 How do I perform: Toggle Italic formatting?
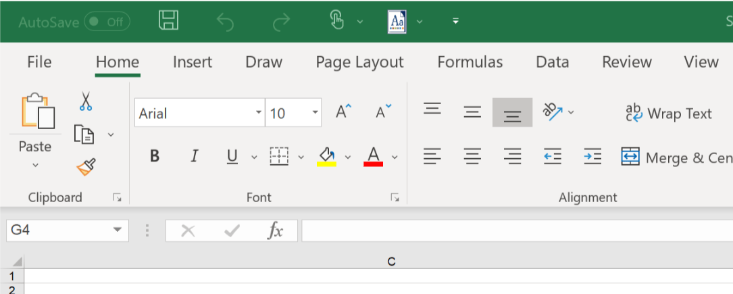(x=194, y=156)
